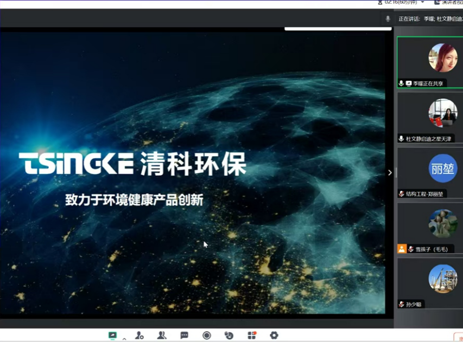Image resolution: width=463 pixels, height=342 pixels.
Task: Click the share screen icon in bottom toolbar
Action: point(112,335)
